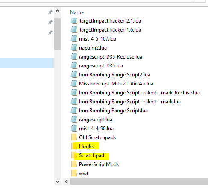Screen dimensions: 208x196
Task: Click the Old Scratchpads folder icon
Action: coord(74,137)
